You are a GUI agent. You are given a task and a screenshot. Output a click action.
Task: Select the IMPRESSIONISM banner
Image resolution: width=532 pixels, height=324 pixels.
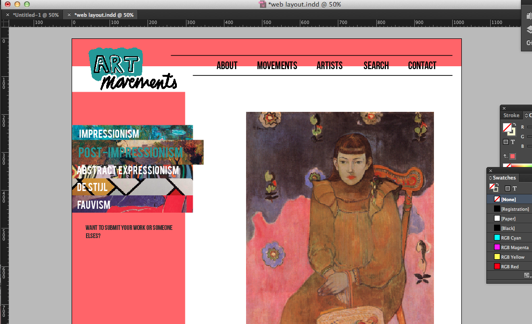132,132
